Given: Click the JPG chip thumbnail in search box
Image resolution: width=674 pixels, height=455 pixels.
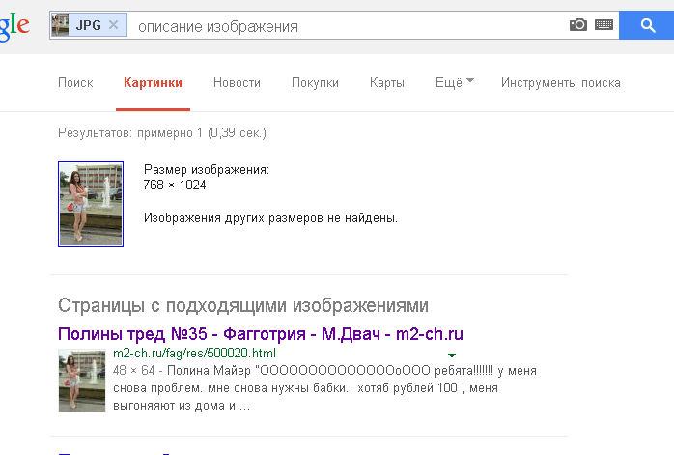Looking at the screenshot, I should point(60,25).
